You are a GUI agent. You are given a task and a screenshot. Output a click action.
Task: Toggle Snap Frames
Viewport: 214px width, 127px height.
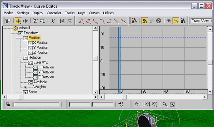(x=144, y=21)
